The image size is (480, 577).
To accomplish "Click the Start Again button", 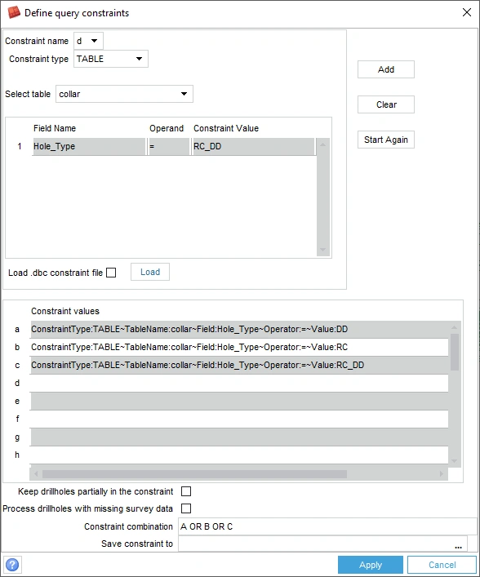I will (386, 140).
